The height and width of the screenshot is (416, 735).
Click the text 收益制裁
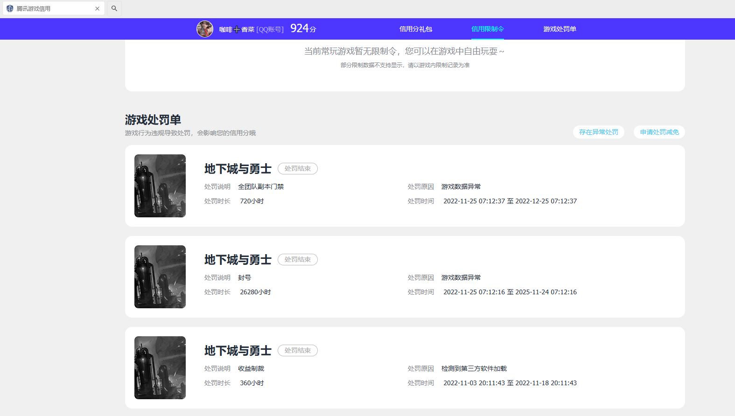251,368
